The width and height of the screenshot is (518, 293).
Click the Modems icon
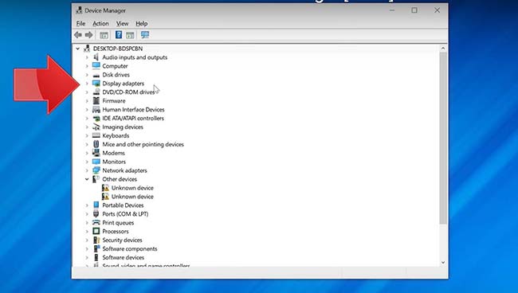point(96,153)
